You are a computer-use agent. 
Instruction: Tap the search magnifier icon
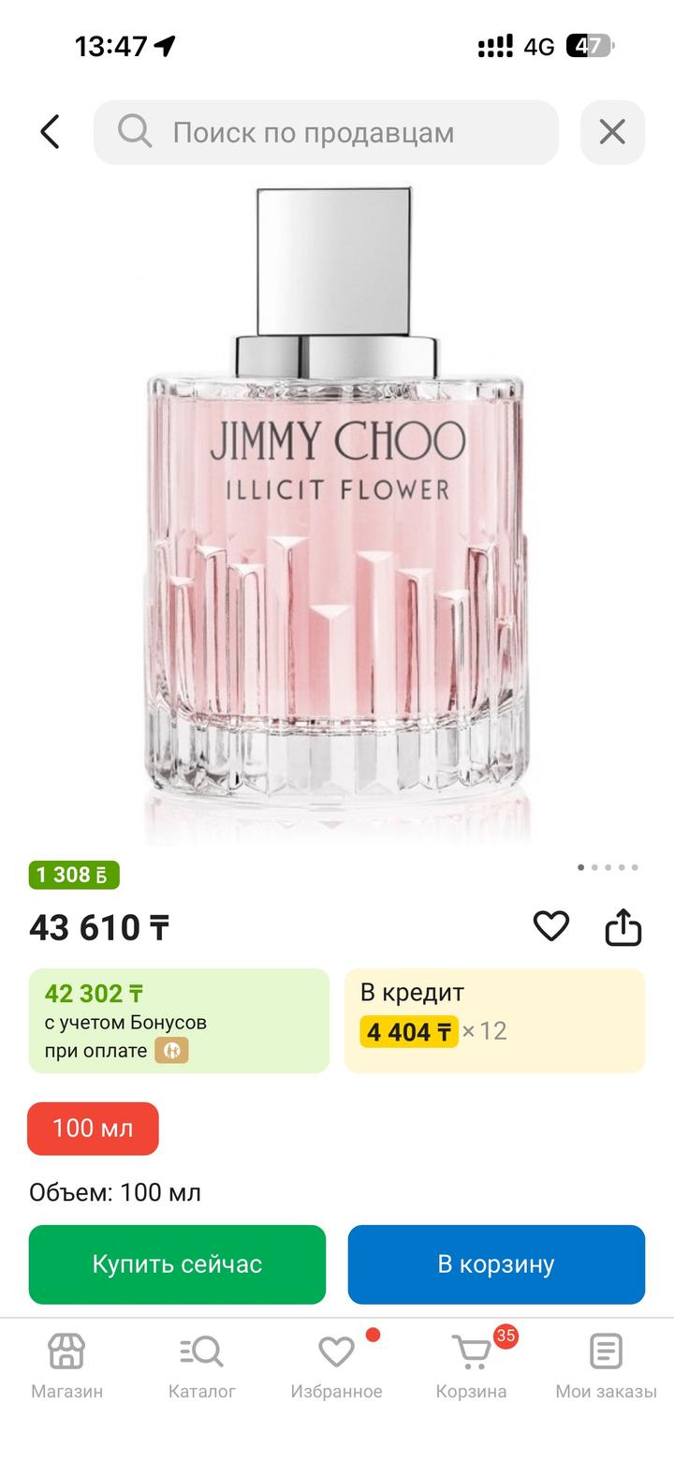click(135, 132)
